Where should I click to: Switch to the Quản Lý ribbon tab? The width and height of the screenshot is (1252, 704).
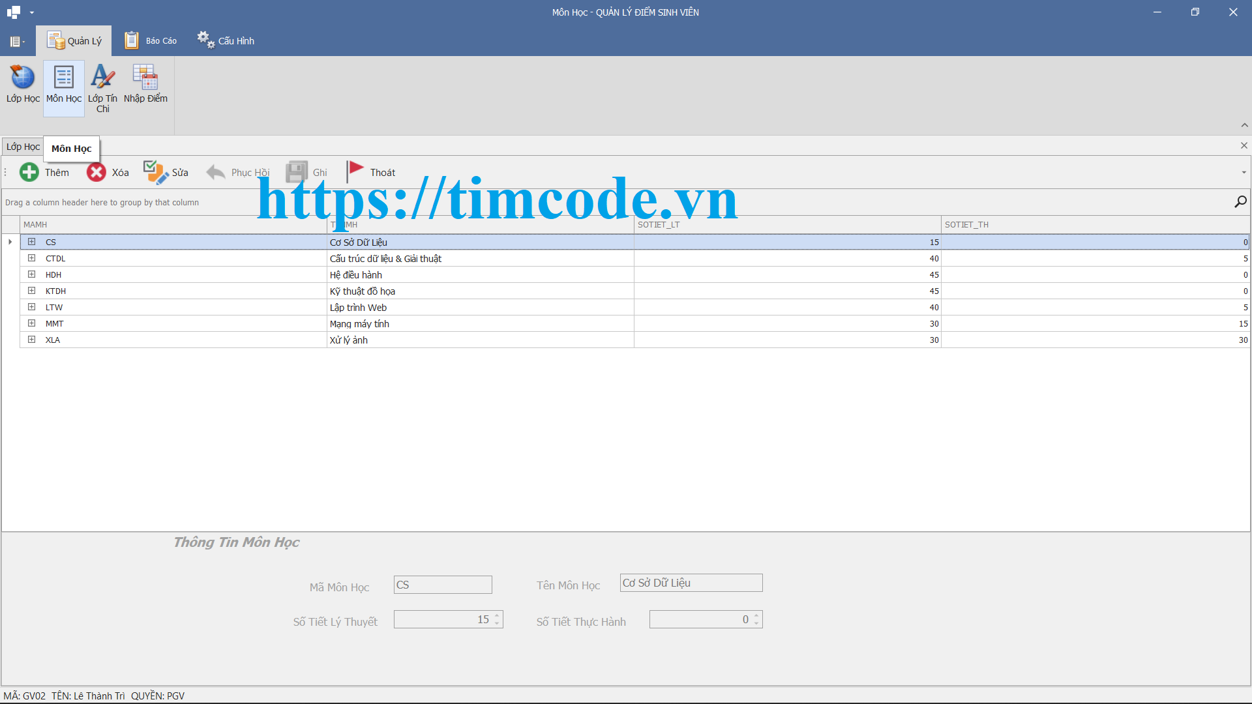click(74, 40)
